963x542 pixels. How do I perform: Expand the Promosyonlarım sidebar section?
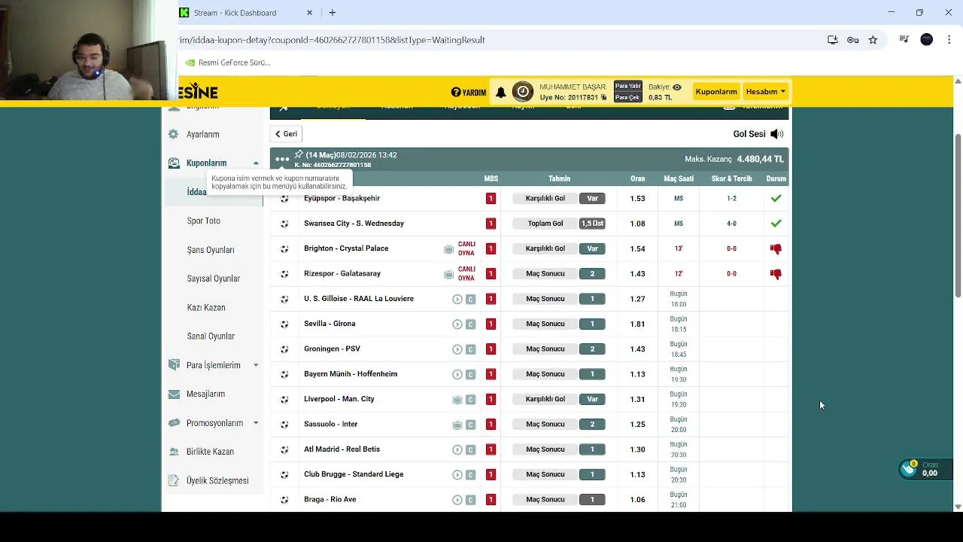point(256,423)
